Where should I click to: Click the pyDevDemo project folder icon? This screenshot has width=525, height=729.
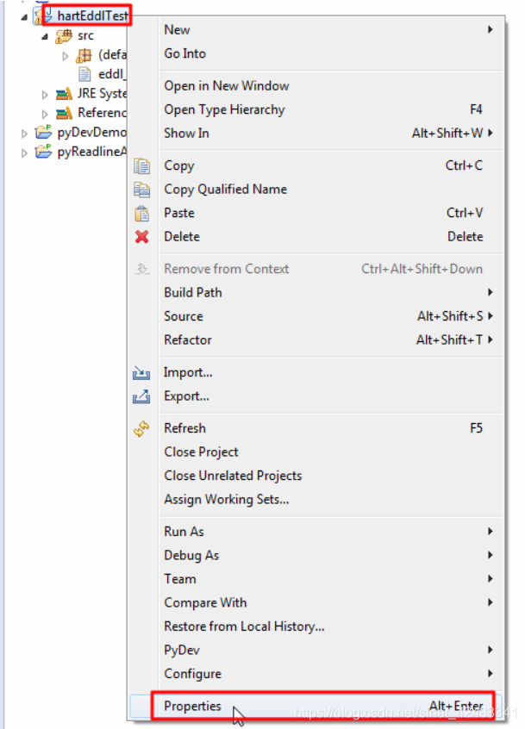(x=43, y=133)
